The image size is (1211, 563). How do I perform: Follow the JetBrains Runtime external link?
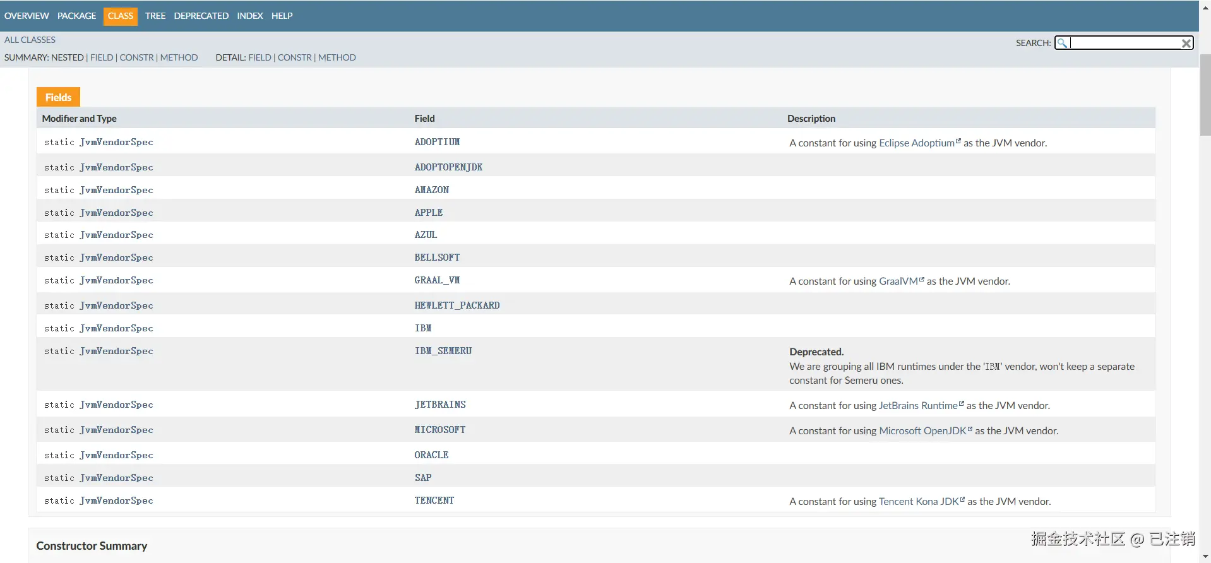[922, 406]
